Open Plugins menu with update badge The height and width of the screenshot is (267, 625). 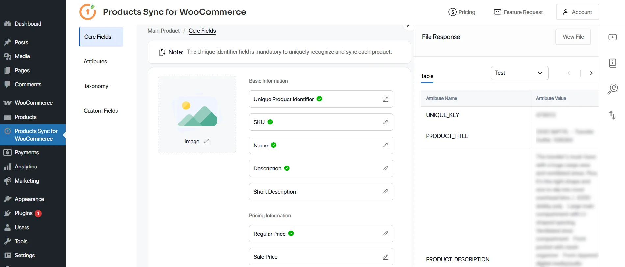click(x=33, y=213)
